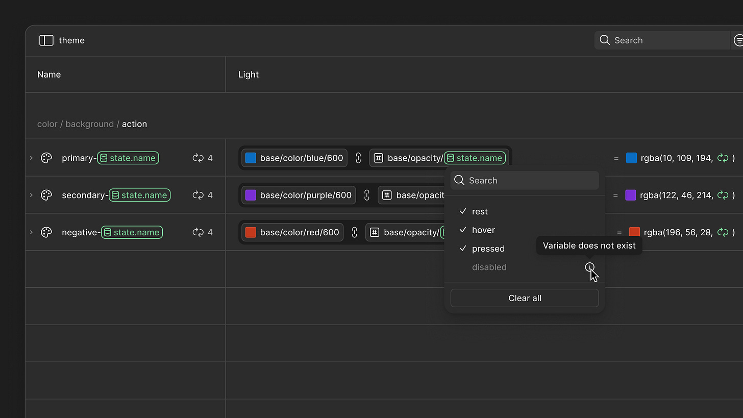Click the blue swatch of base/color/blue/600
The height and width of the screenshot is (418, 743).
(x=251, y=158)
